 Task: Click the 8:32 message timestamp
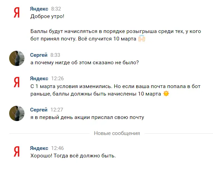click(56, 9)
